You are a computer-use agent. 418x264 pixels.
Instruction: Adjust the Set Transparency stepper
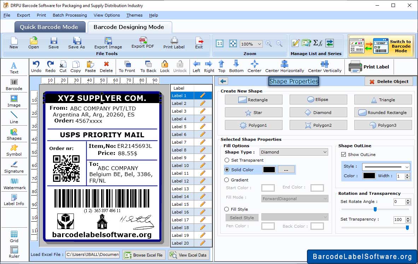tap(408, 220)
